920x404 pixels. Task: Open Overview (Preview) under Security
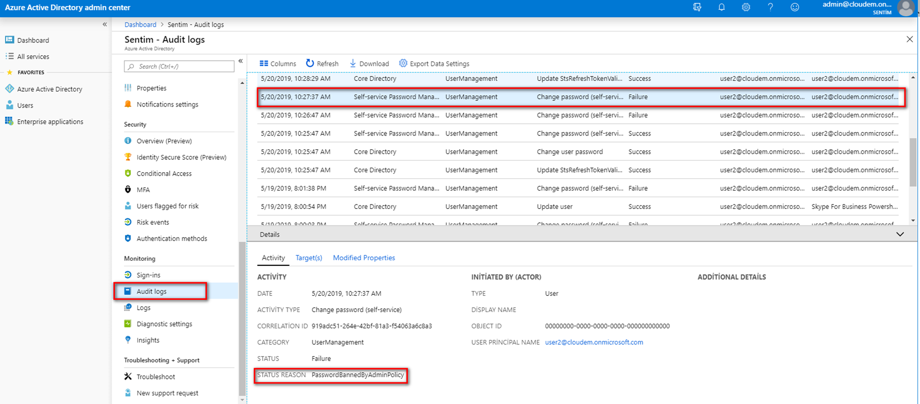[x=164, y=141]
